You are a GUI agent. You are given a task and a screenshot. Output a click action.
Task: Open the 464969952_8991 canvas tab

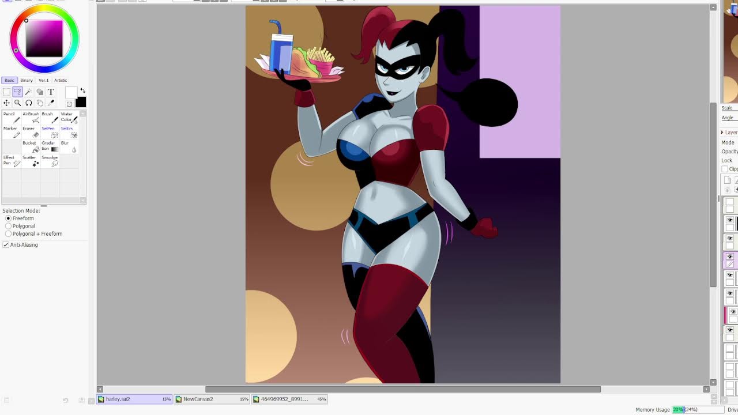point(289,399)
